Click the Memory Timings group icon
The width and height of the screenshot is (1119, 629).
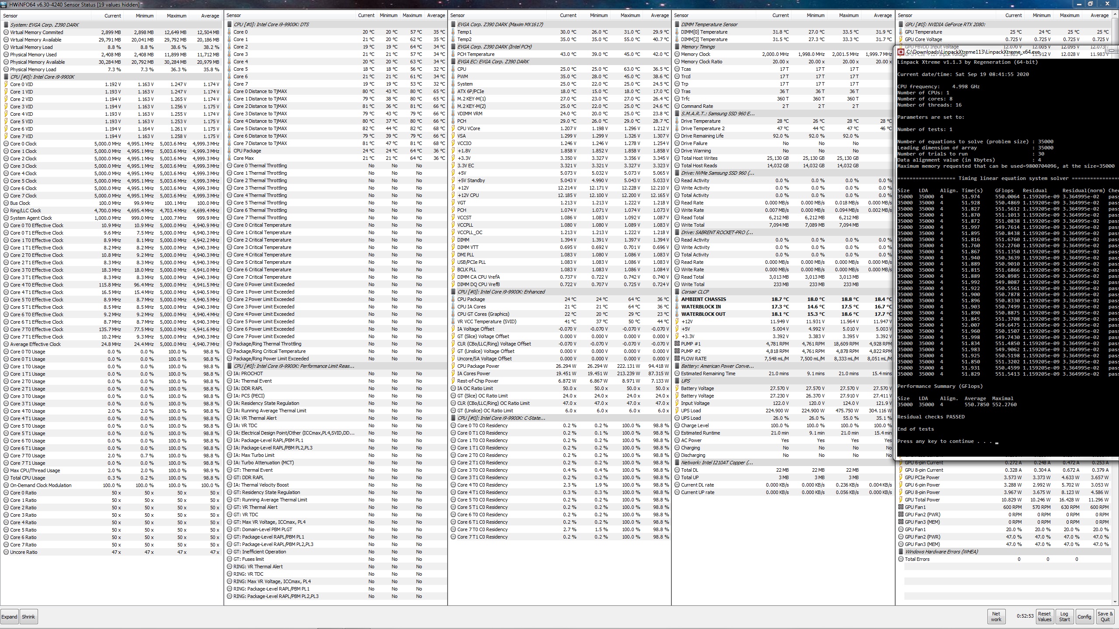pyautogui.click(x=678, y=47)
